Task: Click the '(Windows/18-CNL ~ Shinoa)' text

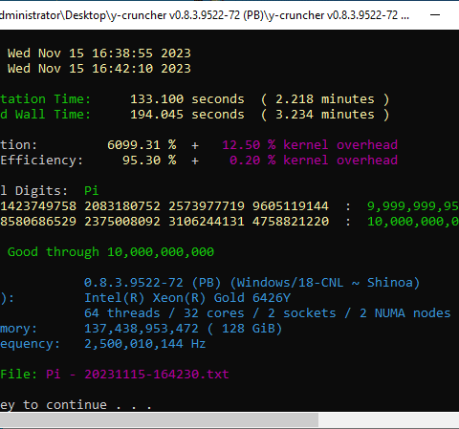Action: point(324,283)
